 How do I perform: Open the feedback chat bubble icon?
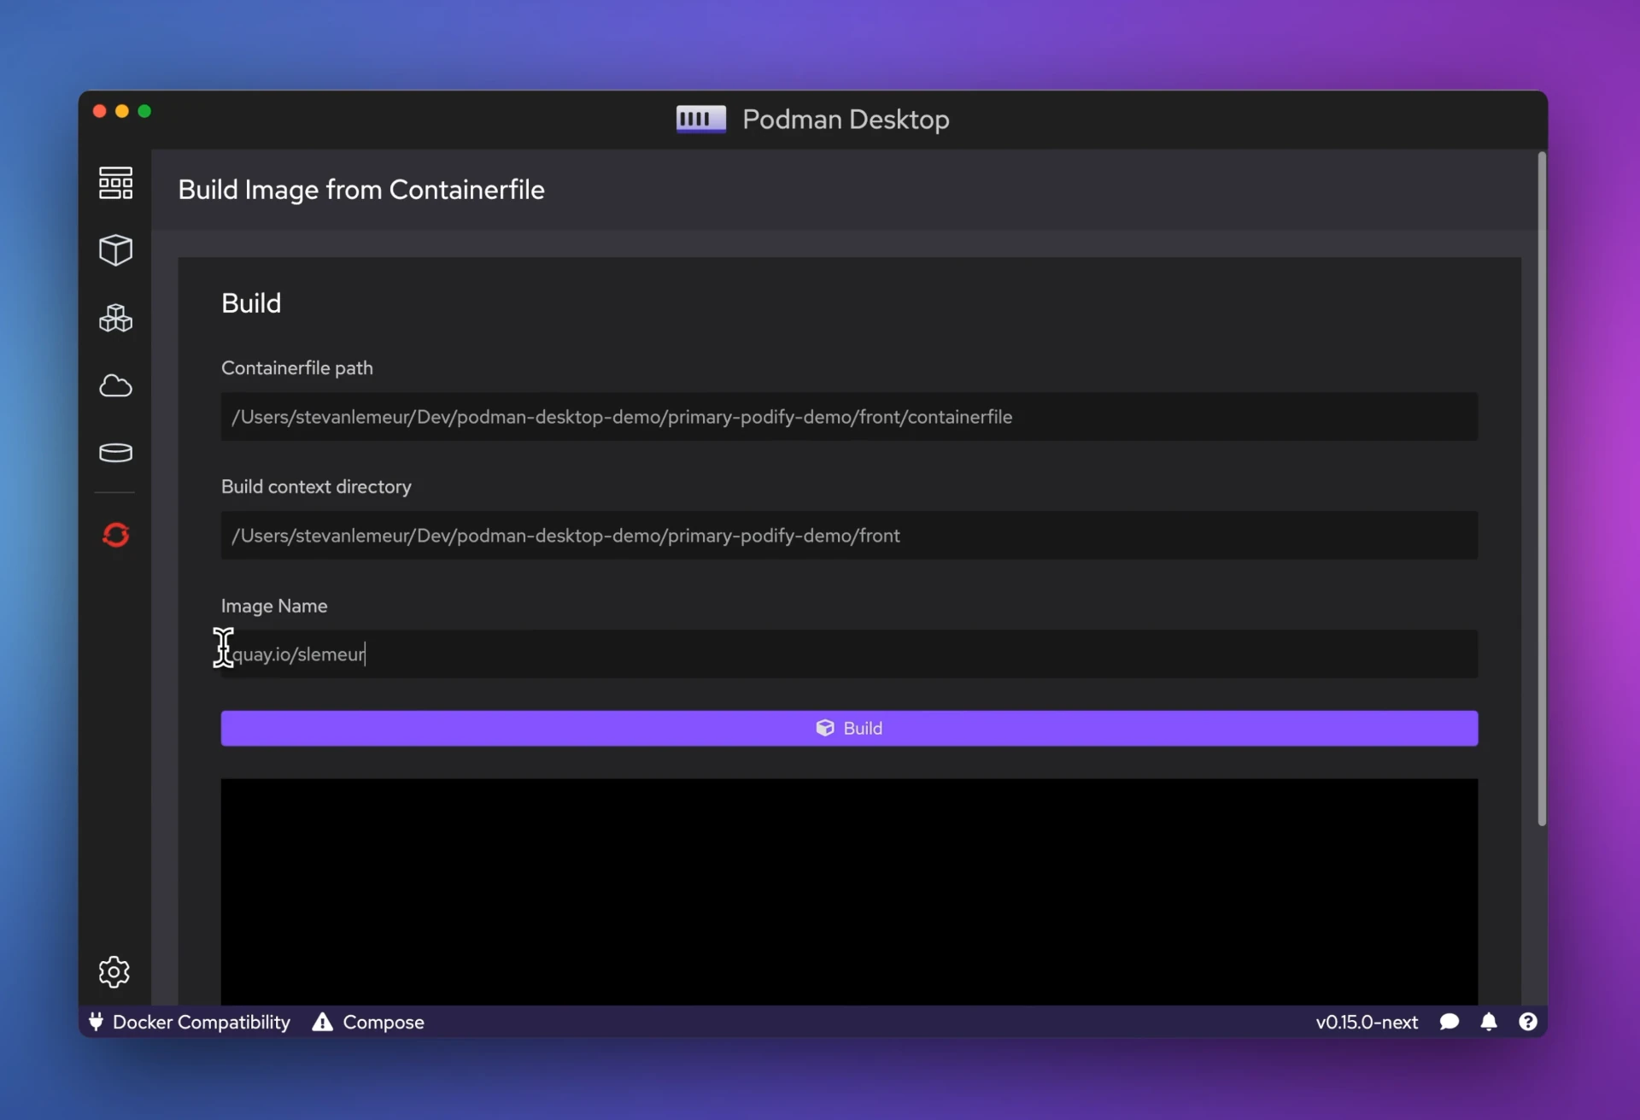[1449, 1022]
